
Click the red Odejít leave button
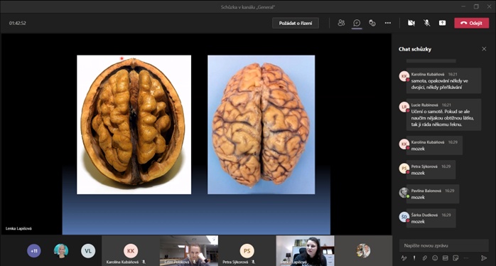472,23
